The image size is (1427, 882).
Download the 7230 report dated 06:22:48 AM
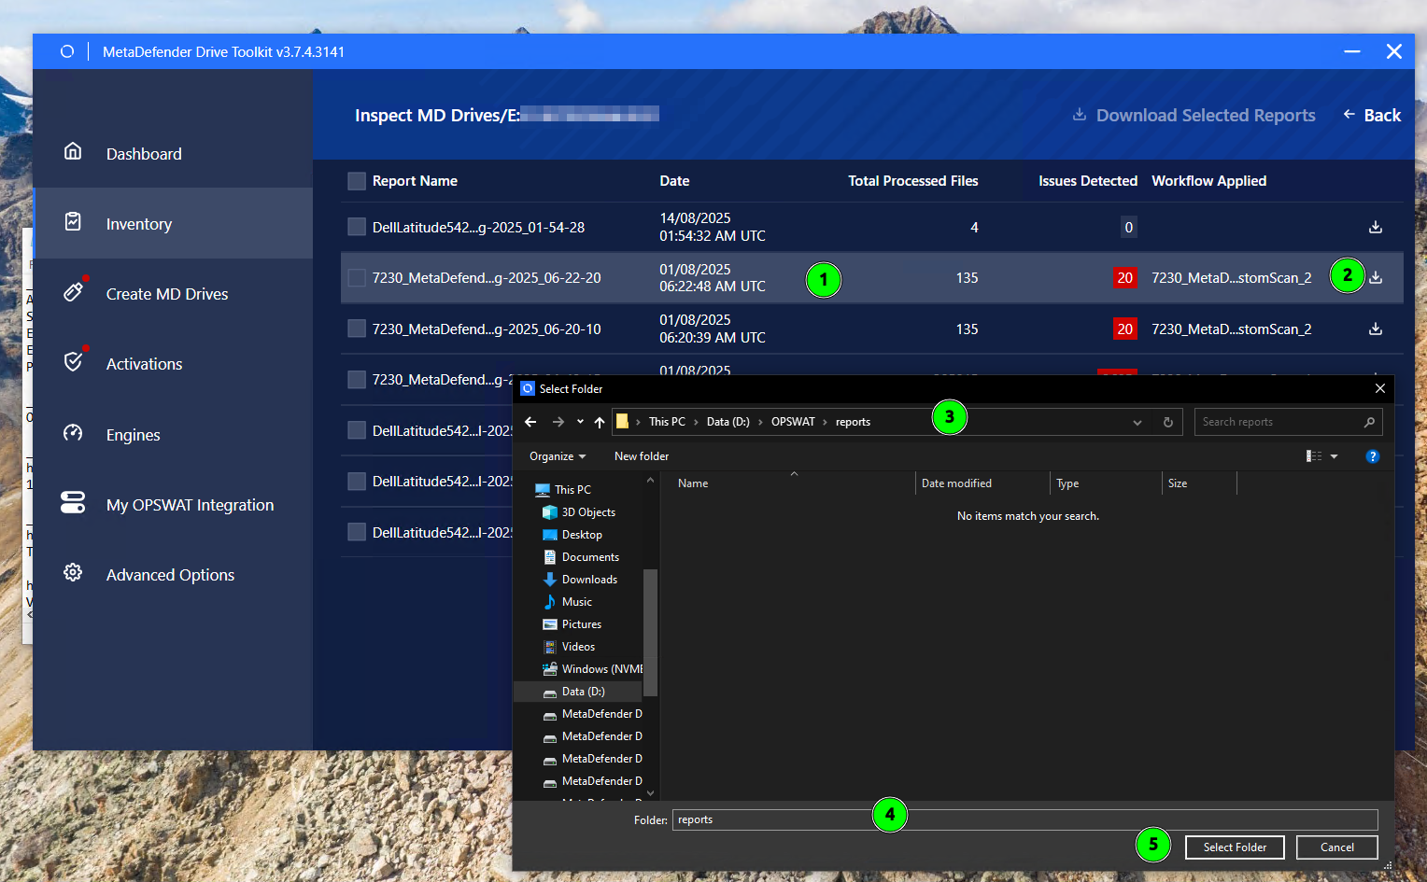click(1376, 277)
